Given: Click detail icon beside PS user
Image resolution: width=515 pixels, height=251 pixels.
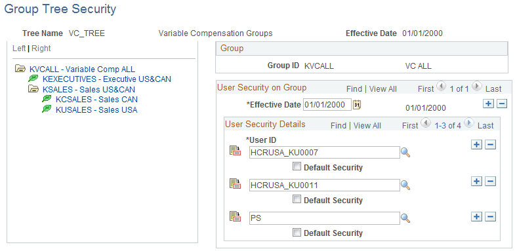Looking at the screenshot, I should pyautogui.click(x=235, y=216).
